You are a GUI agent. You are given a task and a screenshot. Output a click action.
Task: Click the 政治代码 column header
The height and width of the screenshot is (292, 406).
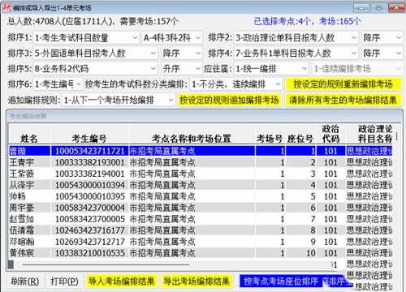pyautogui.click(x=330, y=134)
